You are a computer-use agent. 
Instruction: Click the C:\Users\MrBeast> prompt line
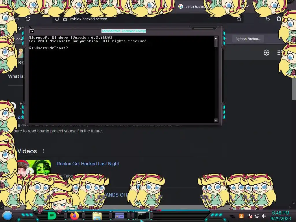(x=48, y=48)
